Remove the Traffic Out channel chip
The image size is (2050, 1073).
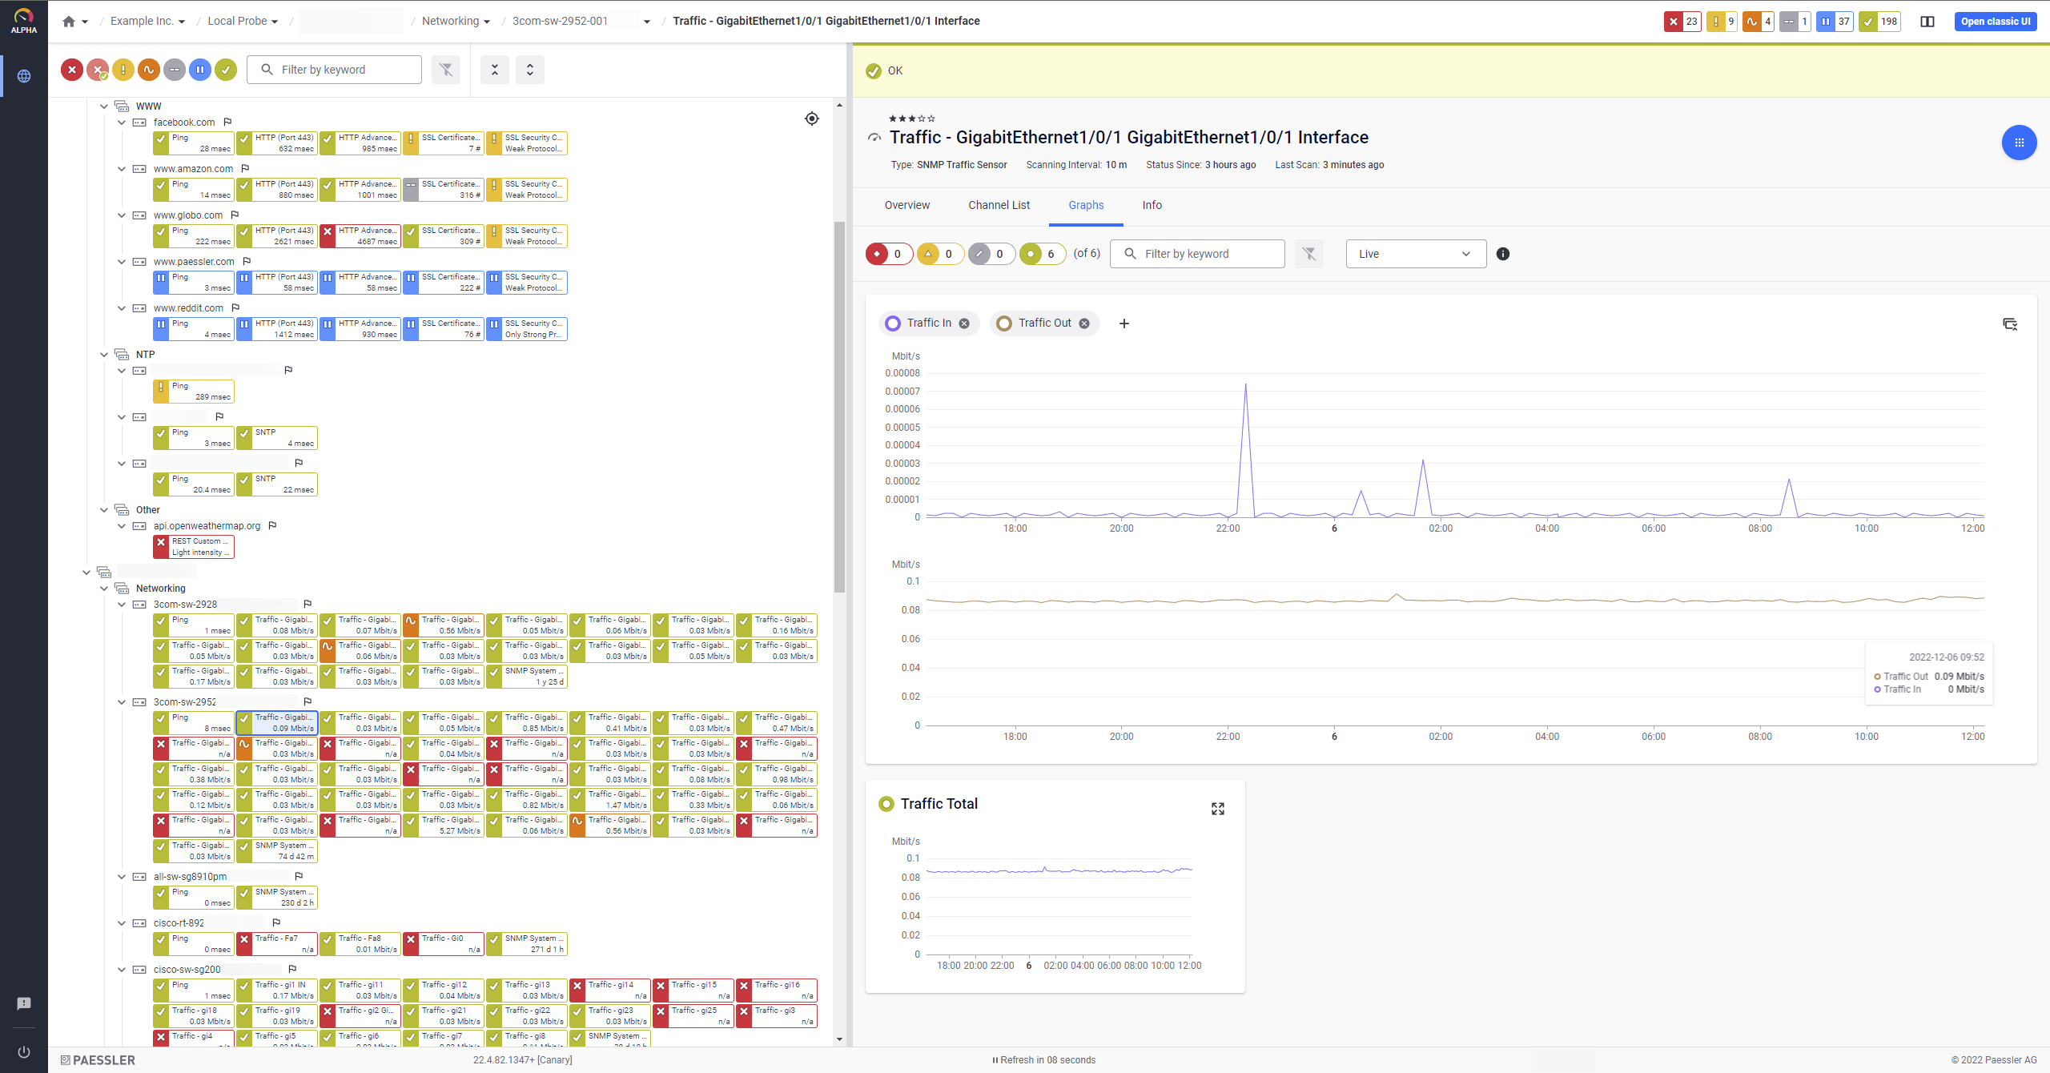[1084, 324]
